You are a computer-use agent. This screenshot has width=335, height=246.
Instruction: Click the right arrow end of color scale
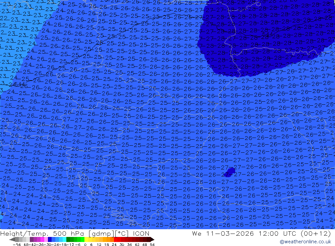(152, 240)
